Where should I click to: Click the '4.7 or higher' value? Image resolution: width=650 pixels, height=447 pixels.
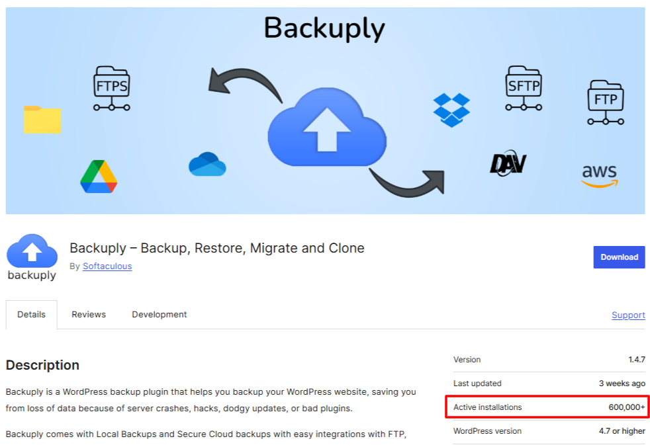tap(622, 431)
